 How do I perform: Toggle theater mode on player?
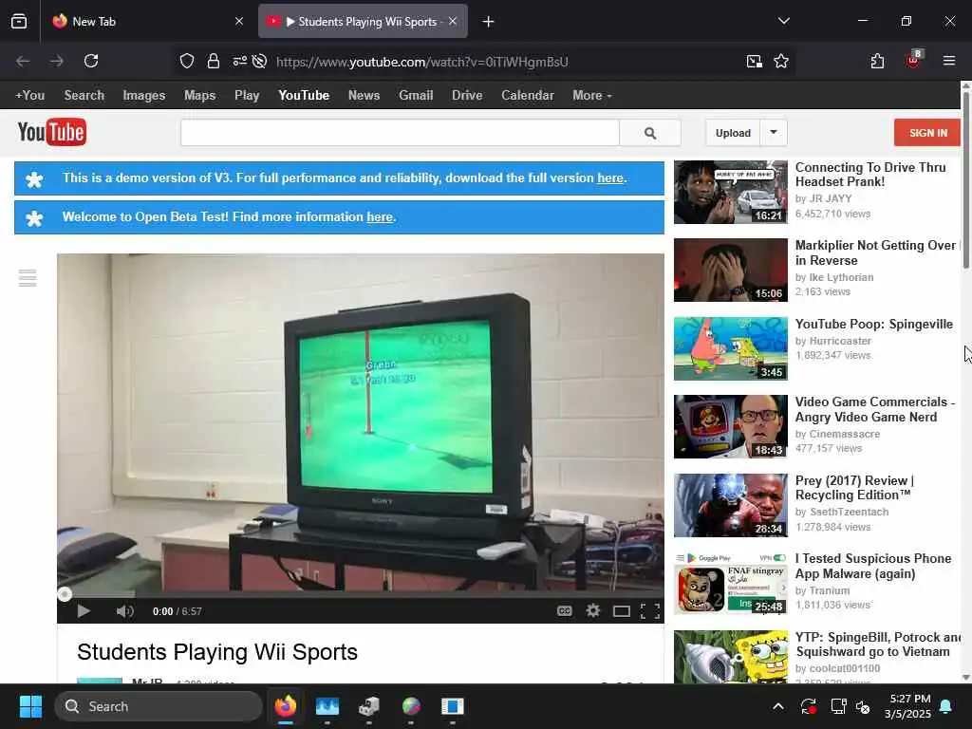tap(621, 611)
